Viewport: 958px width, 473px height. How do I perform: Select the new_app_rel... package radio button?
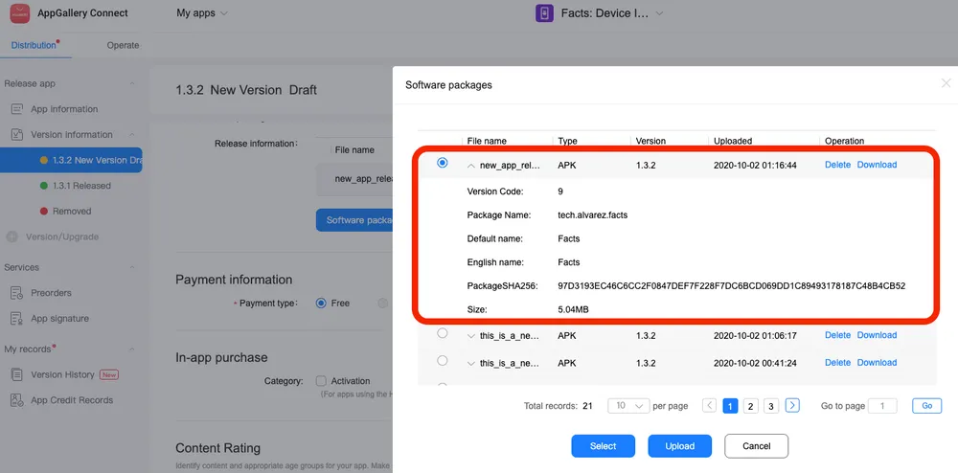[x=443, y=163]
